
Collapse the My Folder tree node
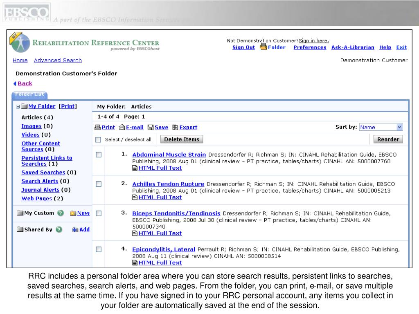coord(18,107)
